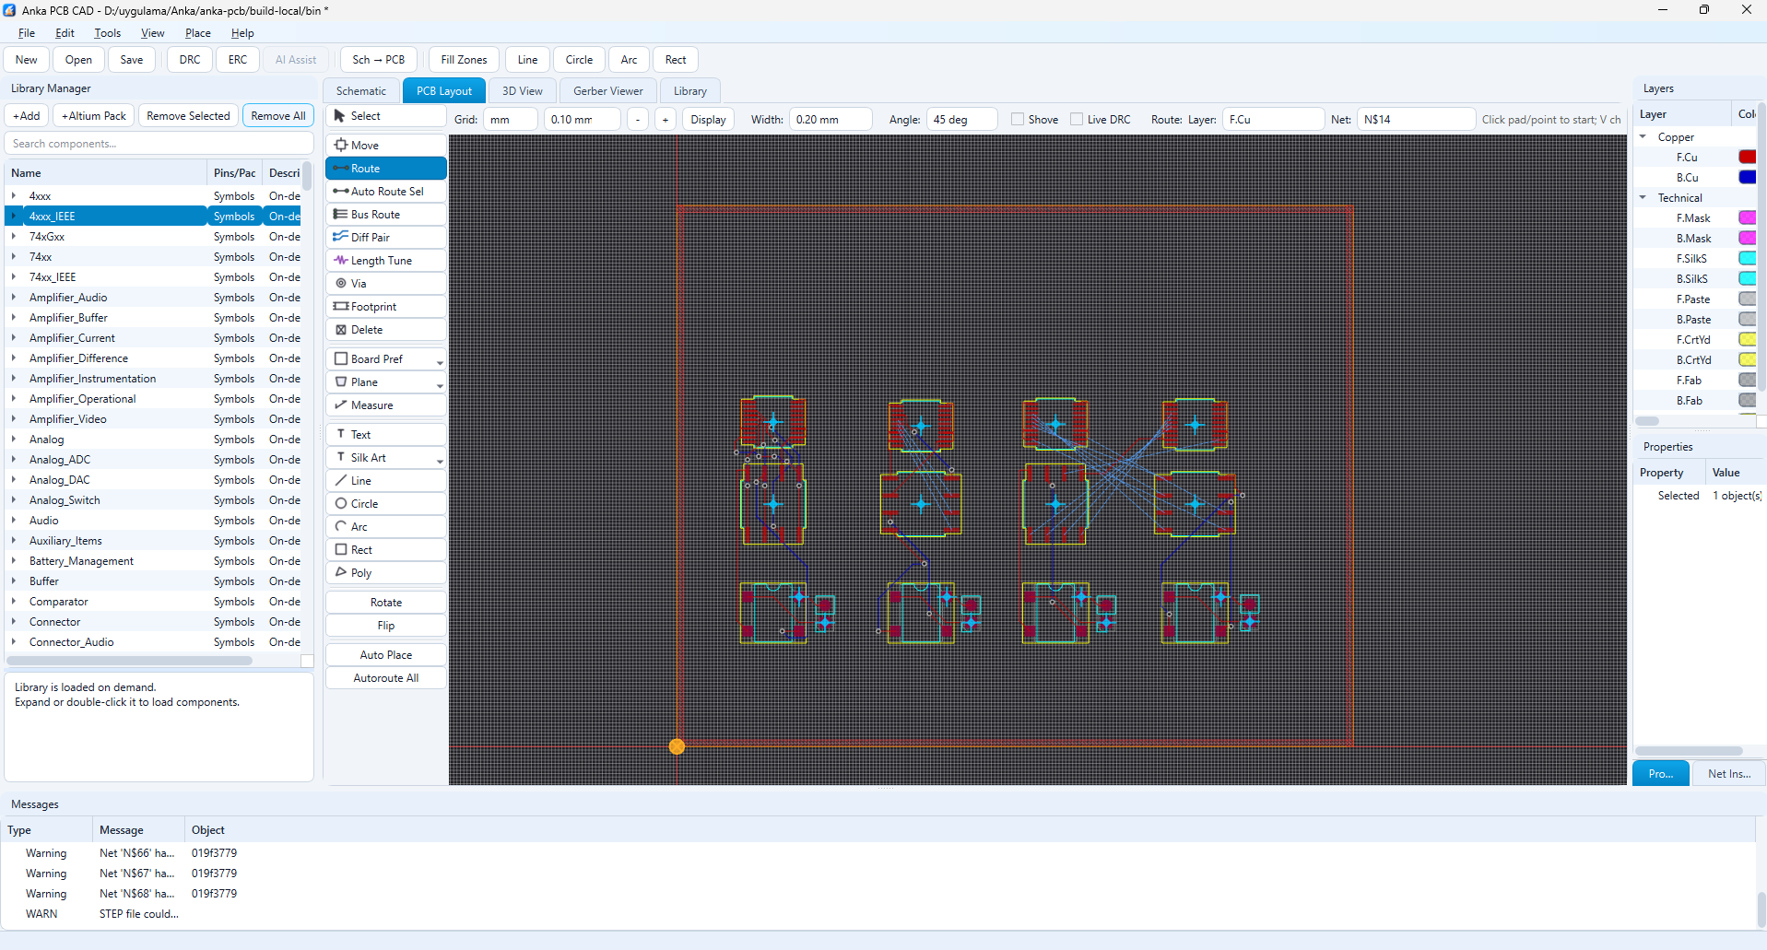Choose the Move tool
The image size is (1767, 950).
(385, 146)
